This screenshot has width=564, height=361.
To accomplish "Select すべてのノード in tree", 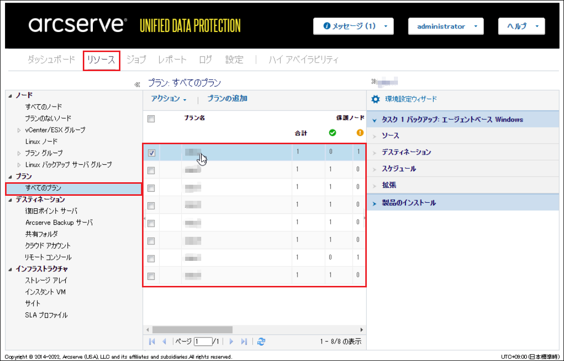I will click(x=44, y=107).
